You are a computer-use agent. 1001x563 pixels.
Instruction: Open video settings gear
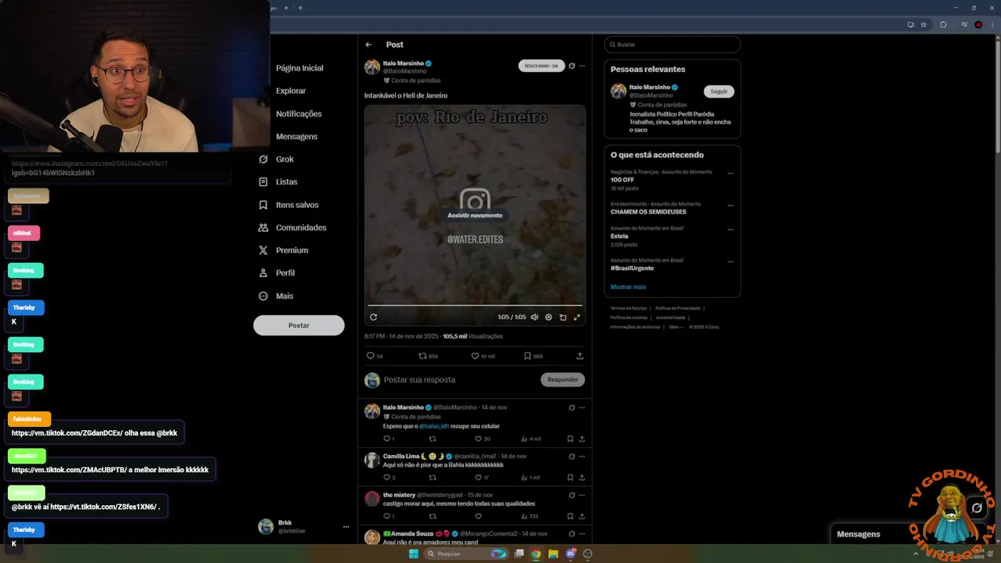point(548,317)
